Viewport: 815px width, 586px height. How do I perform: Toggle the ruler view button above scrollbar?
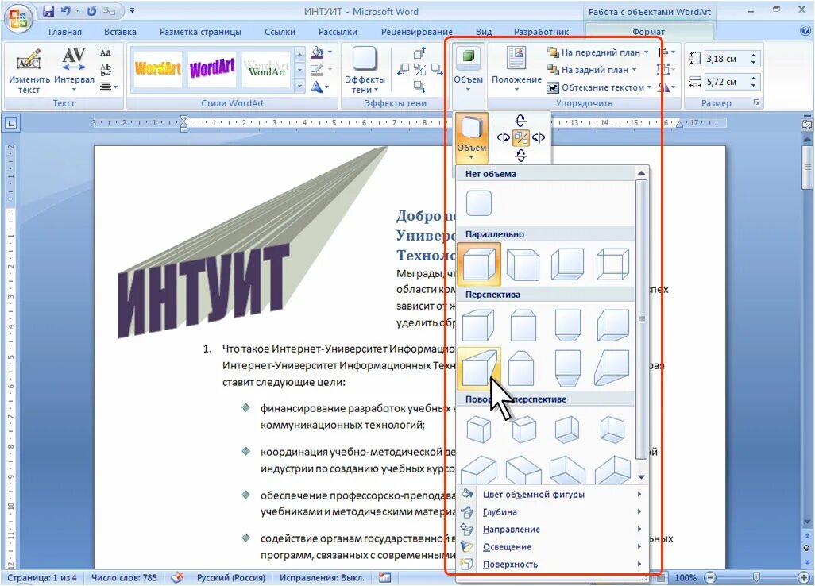(807, 124)
